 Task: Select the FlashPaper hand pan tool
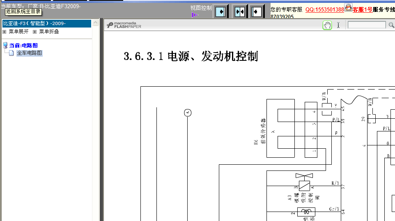click(x=327, y=25)
